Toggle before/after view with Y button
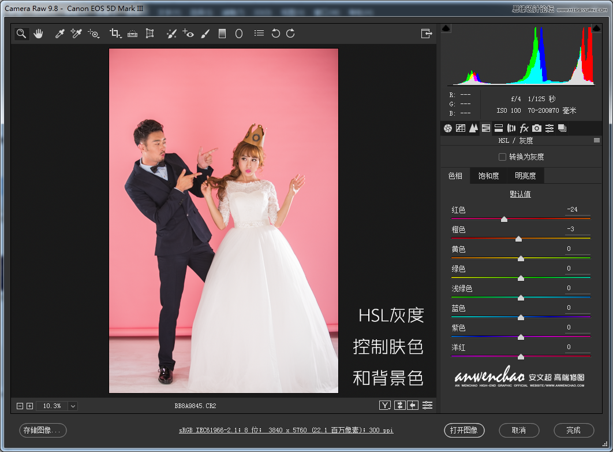 [384, 405]
